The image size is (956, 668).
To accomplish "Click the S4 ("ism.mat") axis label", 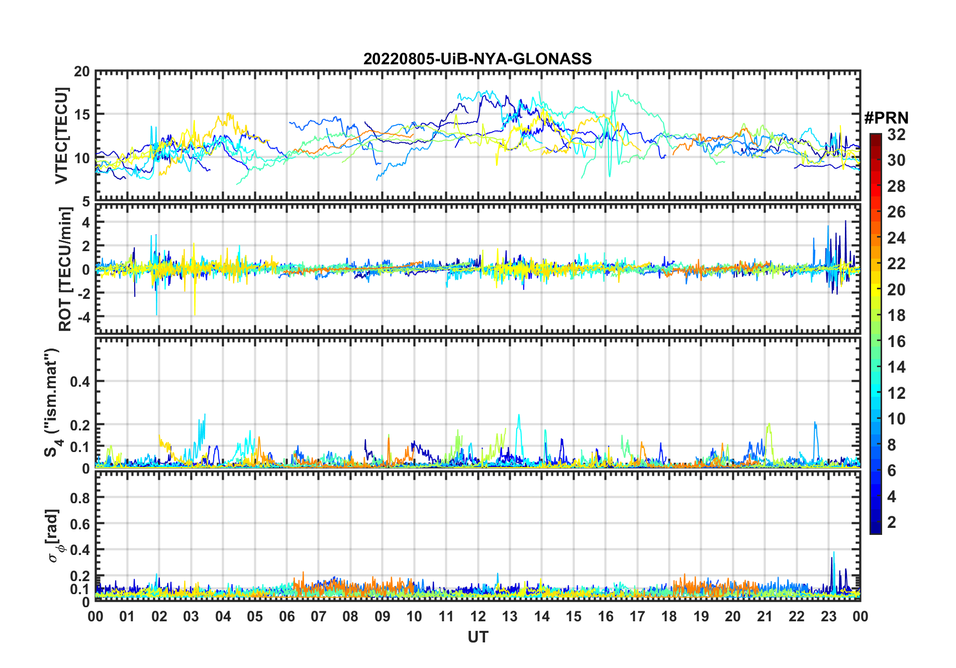I will coord(52,403).
